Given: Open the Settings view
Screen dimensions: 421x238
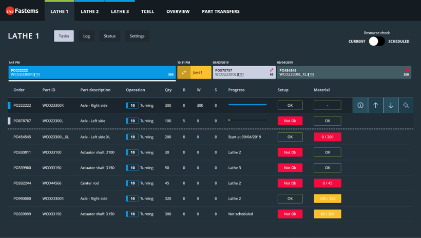Looking at the screenshot, I should pyautogui.click(x=137, y=36).
